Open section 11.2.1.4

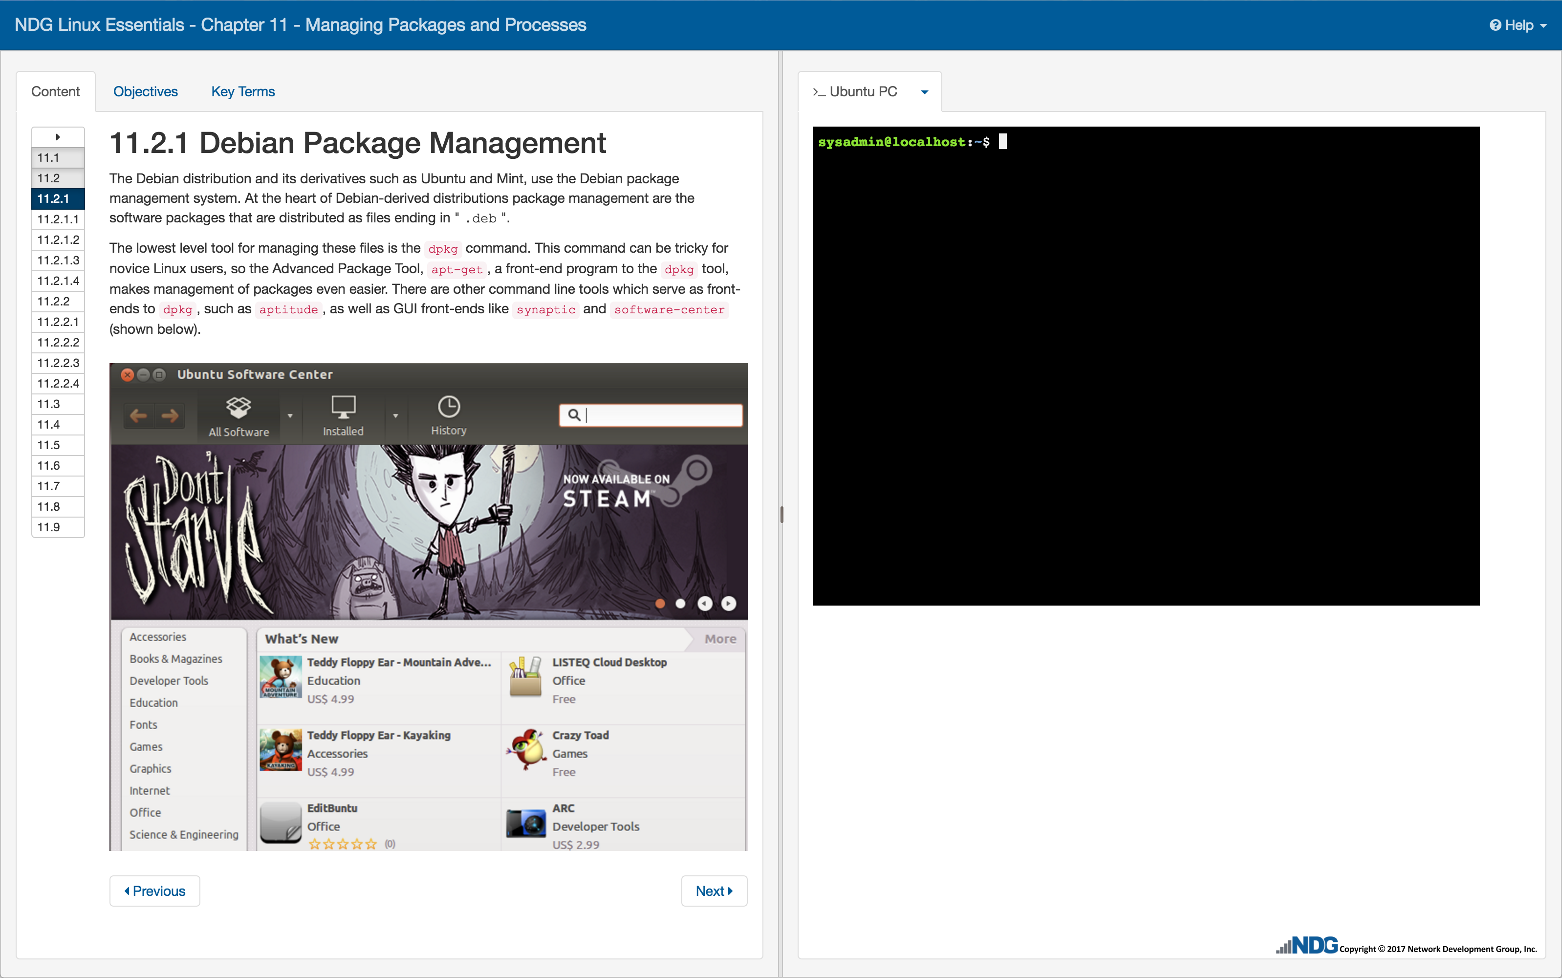point(58,281)
